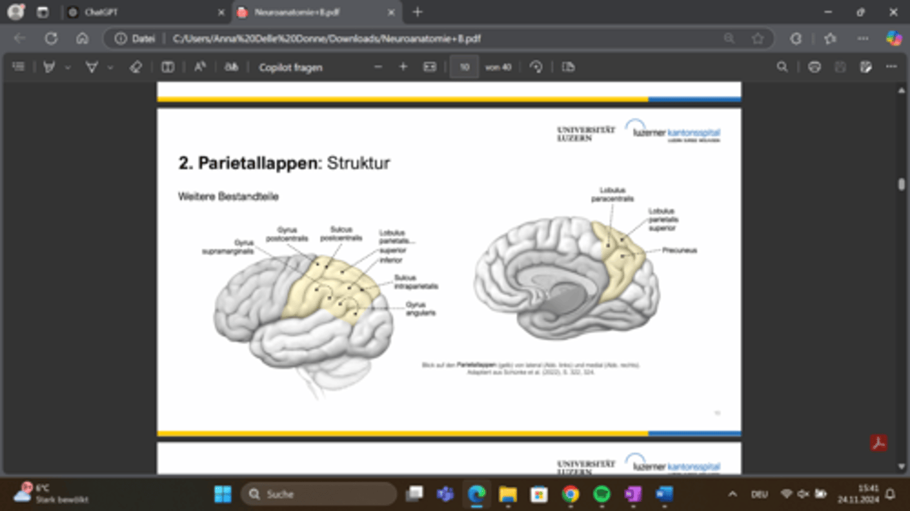Screen dimensions: 910x511
Task: Print the PDF document
Action: click(x=814, y=67)
